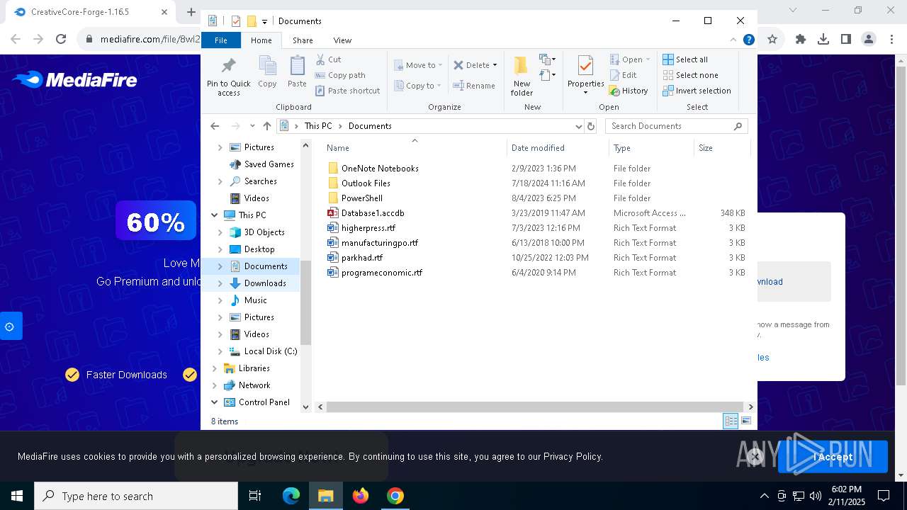Bookmark the MediaFire page with star
The width and height of the screenshot is (907, 510).
pos(772,40)
